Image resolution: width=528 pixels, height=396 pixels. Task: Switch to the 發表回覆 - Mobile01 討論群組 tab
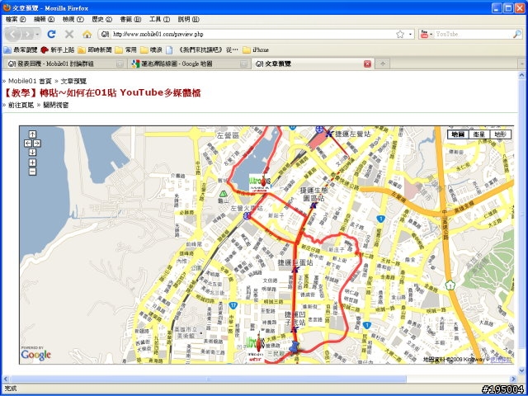click(65, 64)
